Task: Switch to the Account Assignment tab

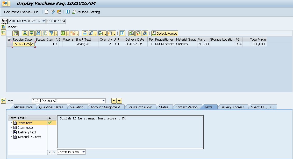Action: (105, 107)
